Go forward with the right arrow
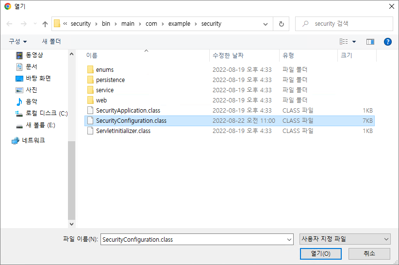The height and width of the screenshot is (265, 399). 24,24
